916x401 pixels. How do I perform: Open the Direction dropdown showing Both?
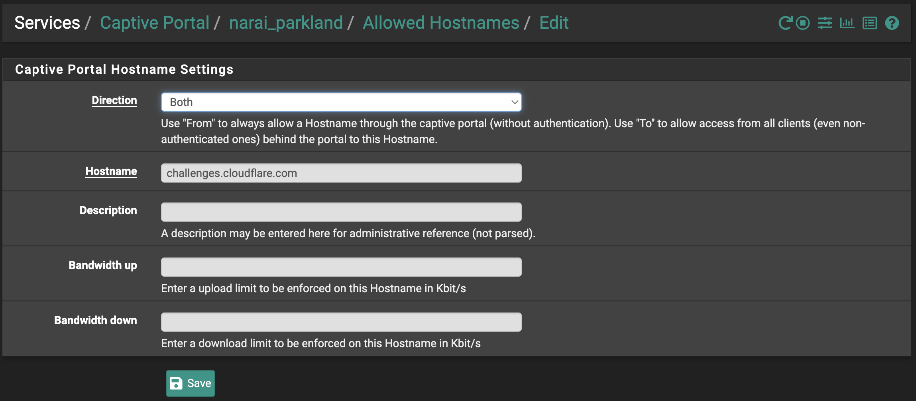tap(340, 102)
